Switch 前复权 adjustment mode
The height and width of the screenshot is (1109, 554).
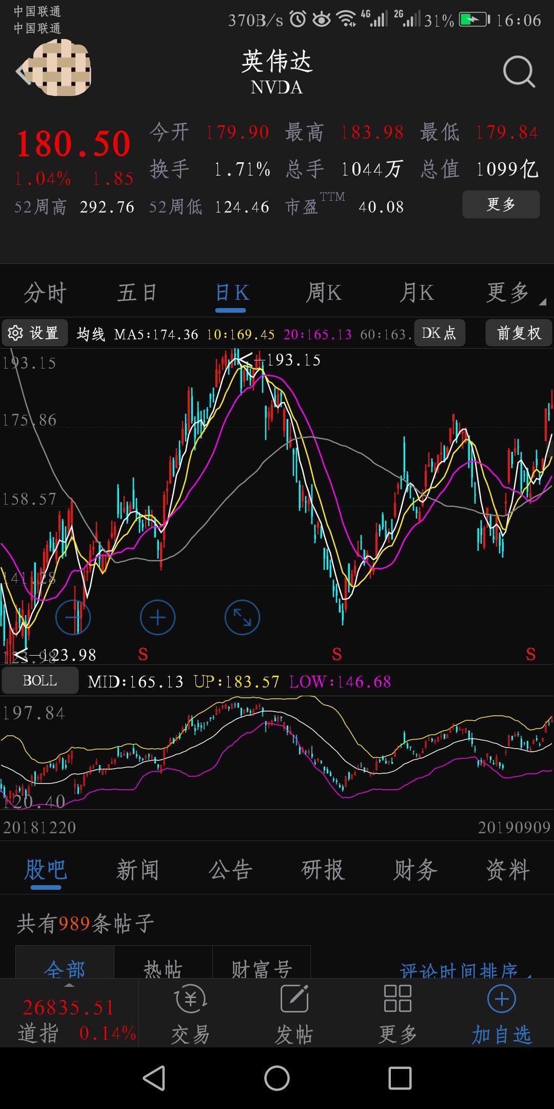pos(519,333)
